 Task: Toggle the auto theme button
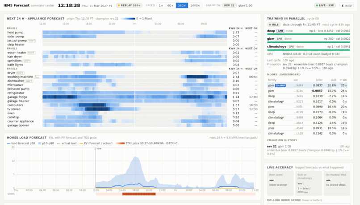[x=347, y=5]
